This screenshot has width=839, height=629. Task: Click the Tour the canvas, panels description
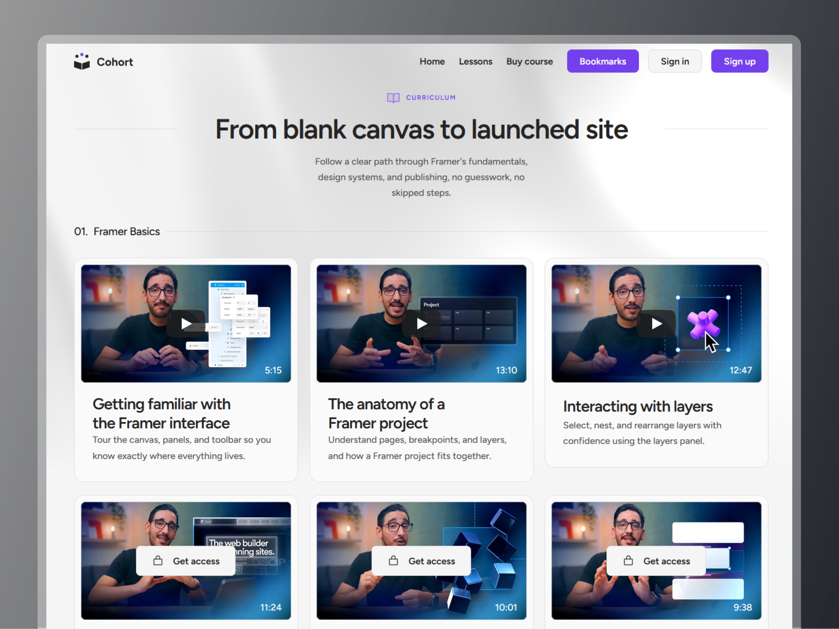[182, 448]
